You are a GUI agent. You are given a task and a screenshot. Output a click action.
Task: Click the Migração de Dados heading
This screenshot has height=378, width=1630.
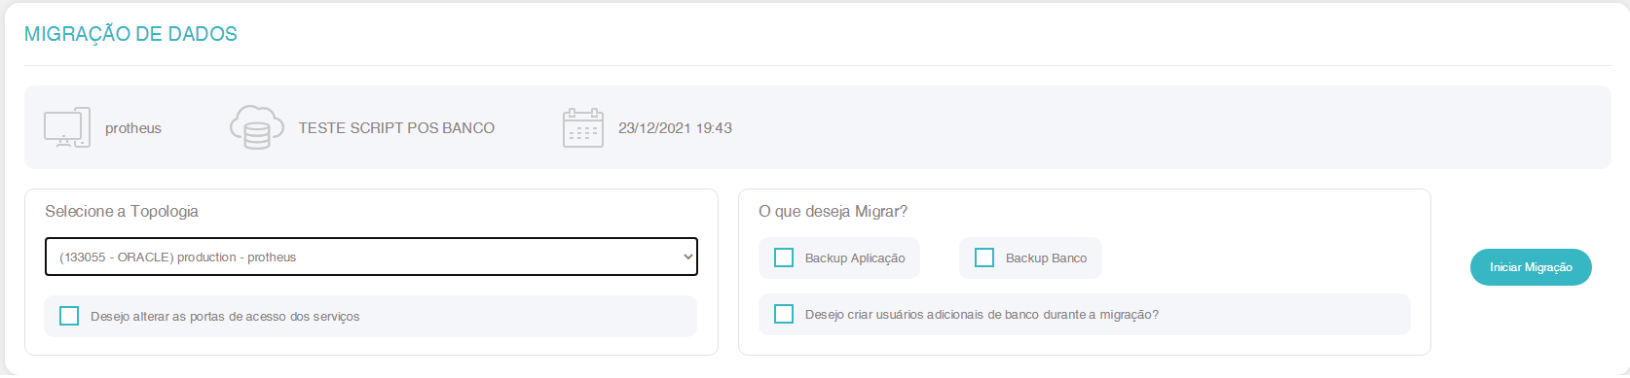point(130,34)
